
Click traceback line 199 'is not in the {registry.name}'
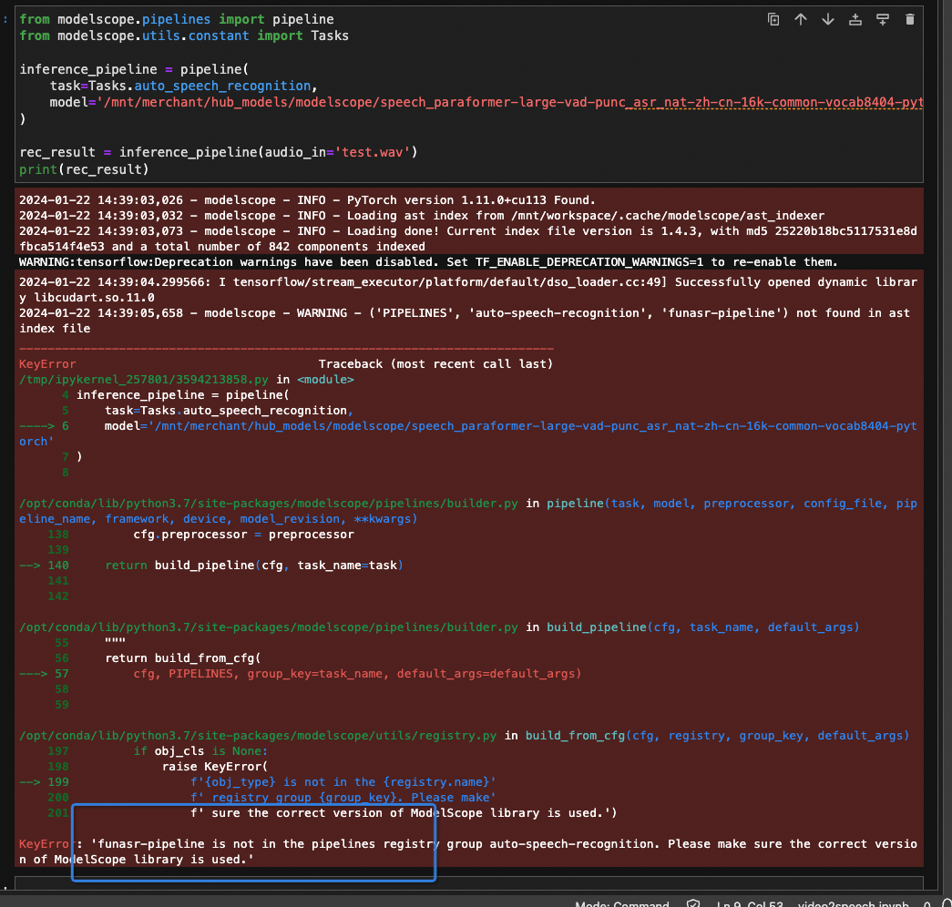pyautogui.click(x=343, y=782)
